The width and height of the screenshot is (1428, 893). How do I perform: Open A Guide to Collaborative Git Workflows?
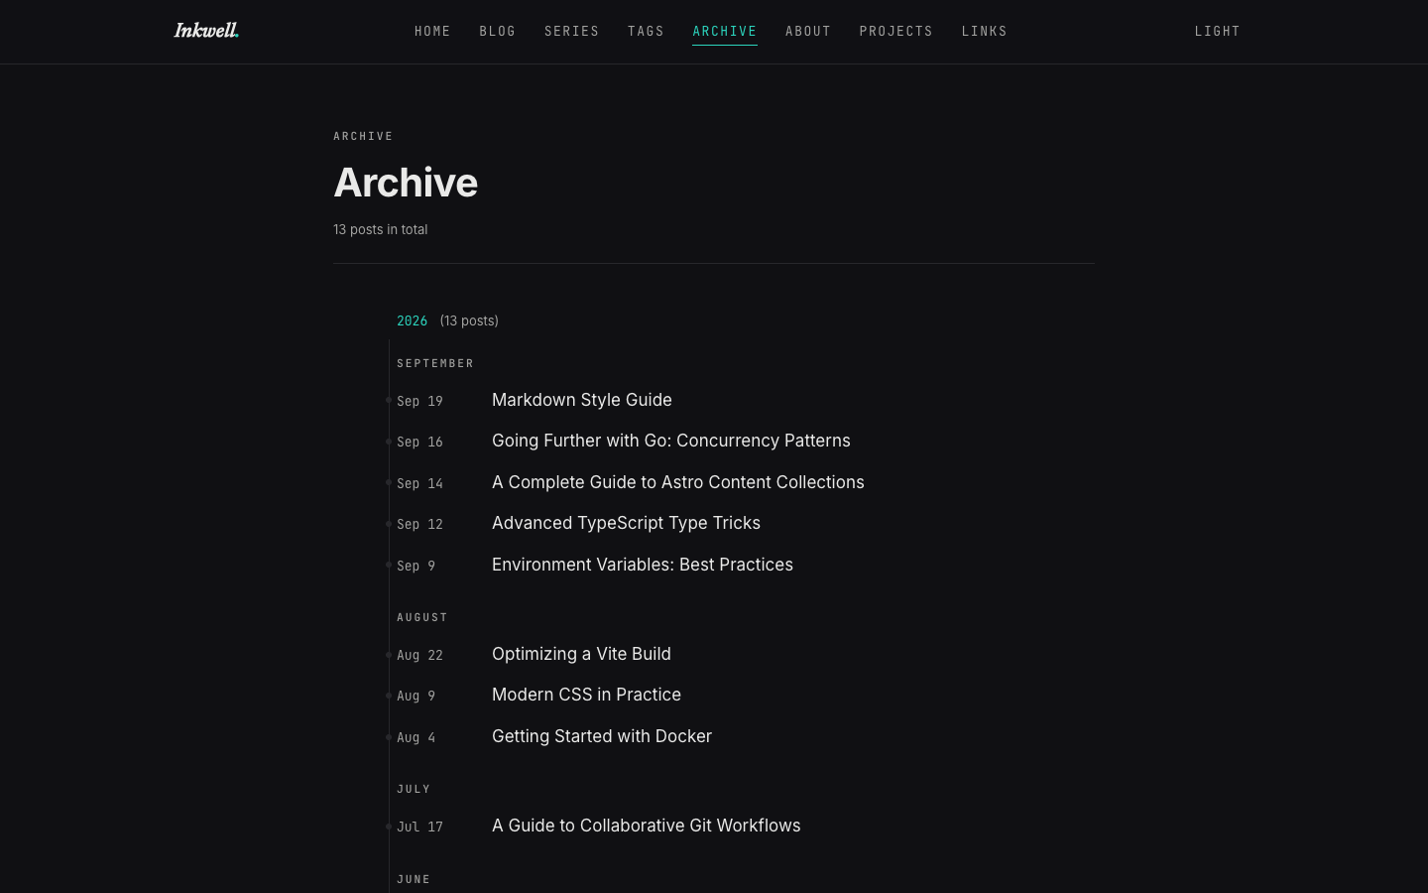647,826
